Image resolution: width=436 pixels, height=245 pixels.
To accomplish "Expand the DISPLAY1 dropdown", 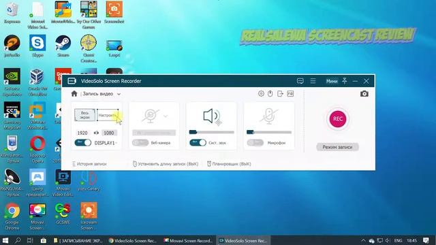I will (116, 143).
